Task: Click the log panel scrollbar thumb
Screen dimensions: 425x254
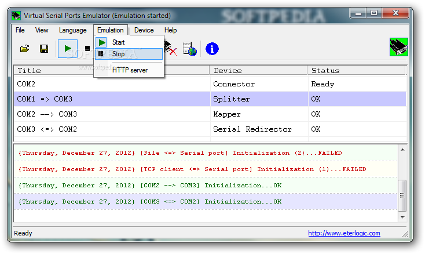Action: pos(402,195)
